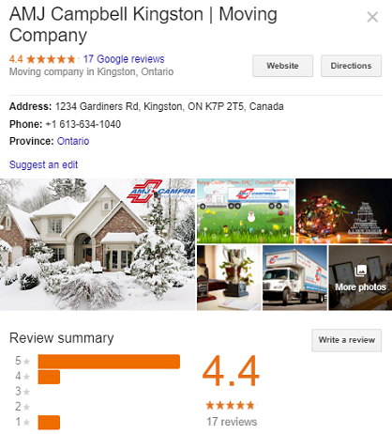
Task: Click the stars under the 4.4 score
Action: (x=231, y=405)
